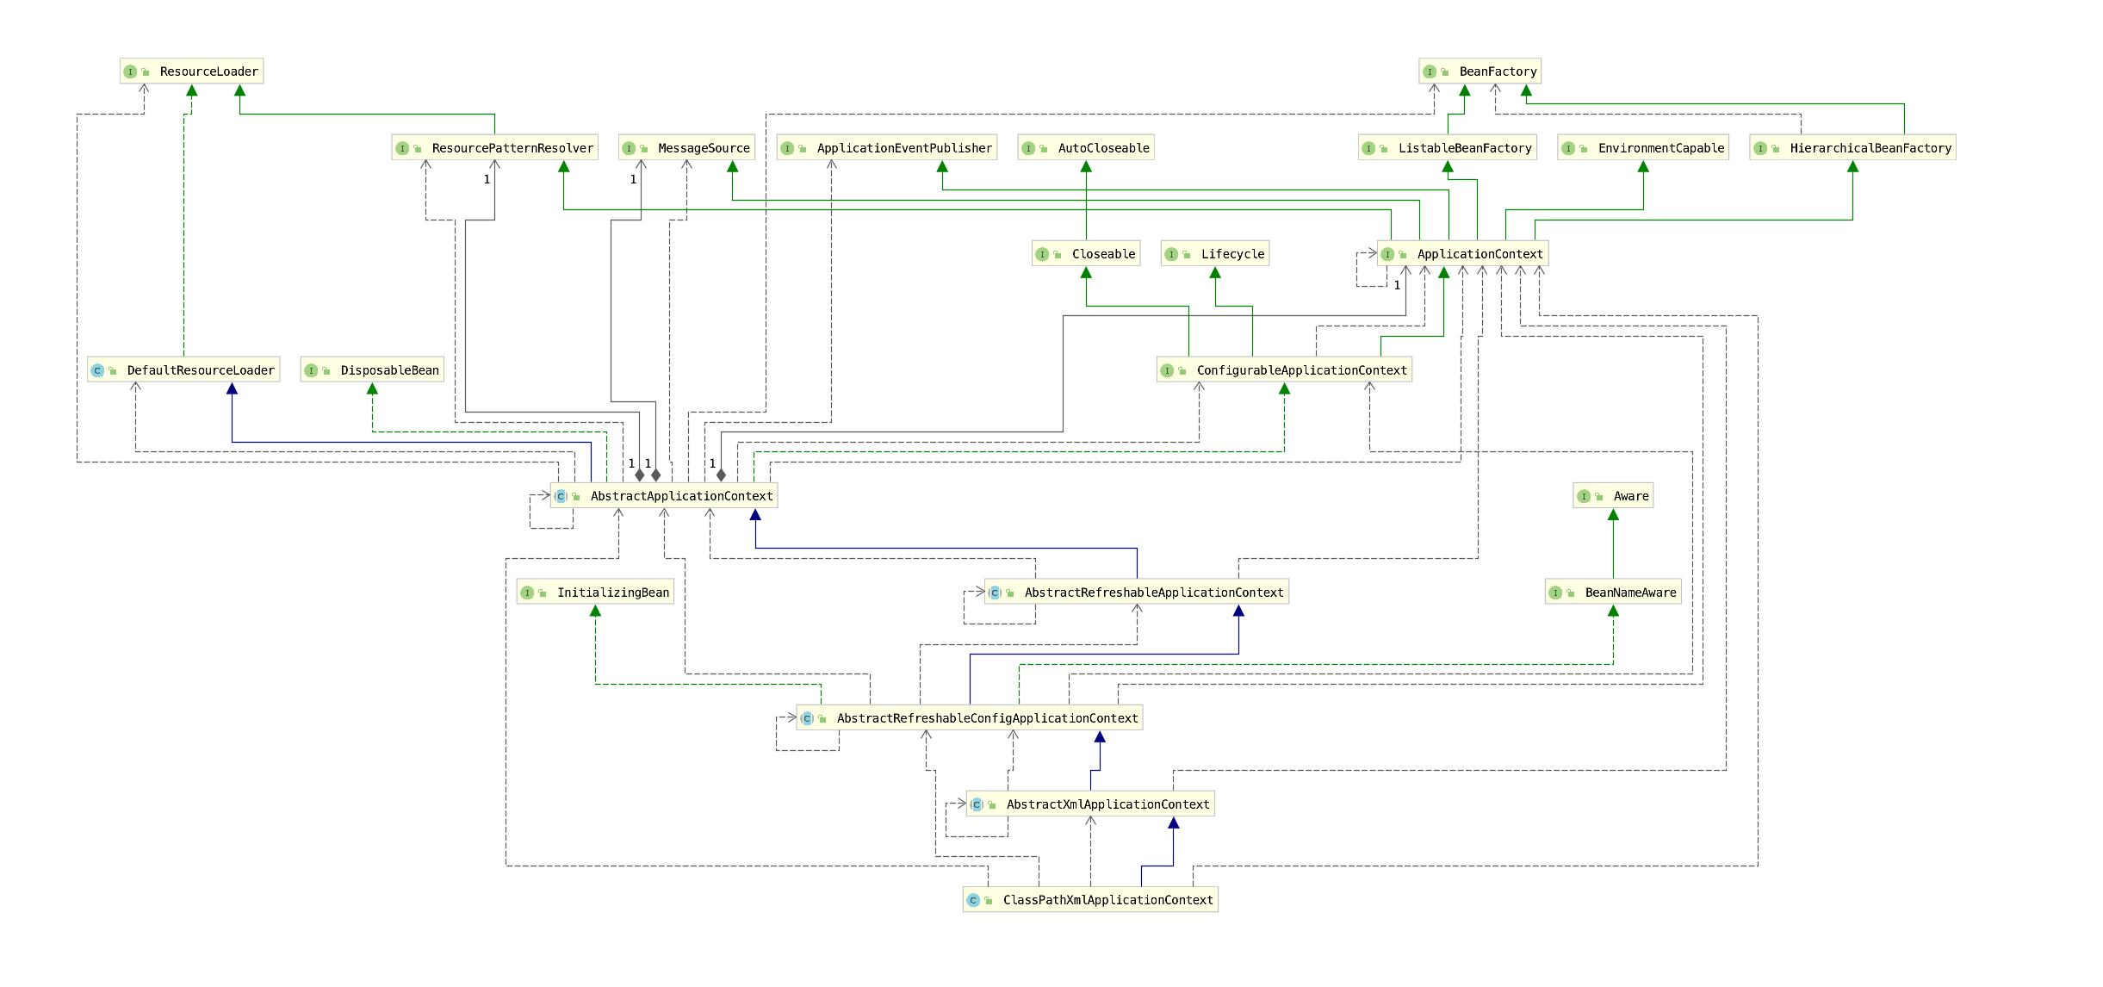Select the ResourcePatternResolver interface box
This screenshot has width=2103, height=987.
pyautogui.click(x=512, y=148)
